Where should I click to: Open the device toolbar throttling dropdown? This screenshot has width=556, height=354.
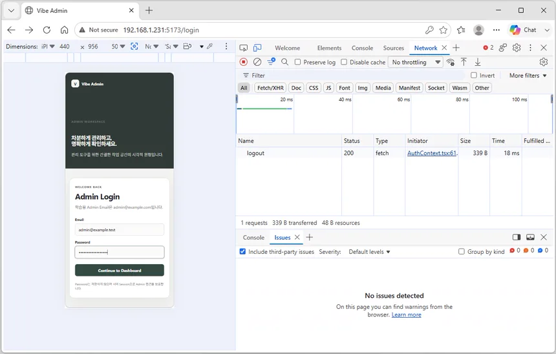coord(151,47)
